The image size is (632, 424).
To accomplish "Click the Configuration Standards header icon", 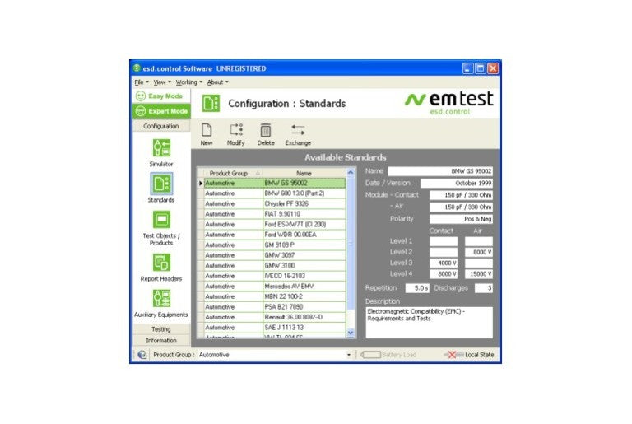I will pyautogui.click(x=211, y=103).
